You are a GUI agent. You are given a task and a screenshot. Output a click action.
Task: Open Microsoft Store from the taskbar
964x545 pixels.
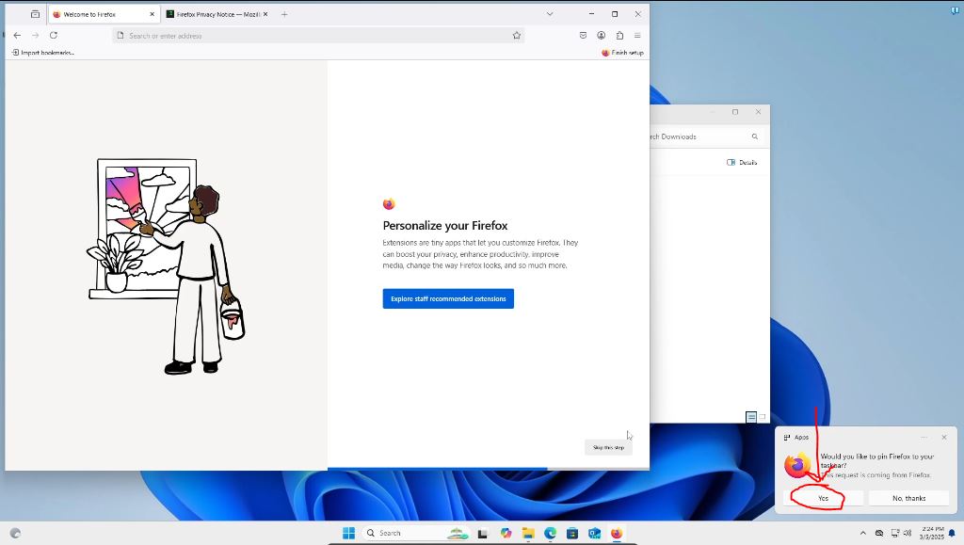point(572,534)
